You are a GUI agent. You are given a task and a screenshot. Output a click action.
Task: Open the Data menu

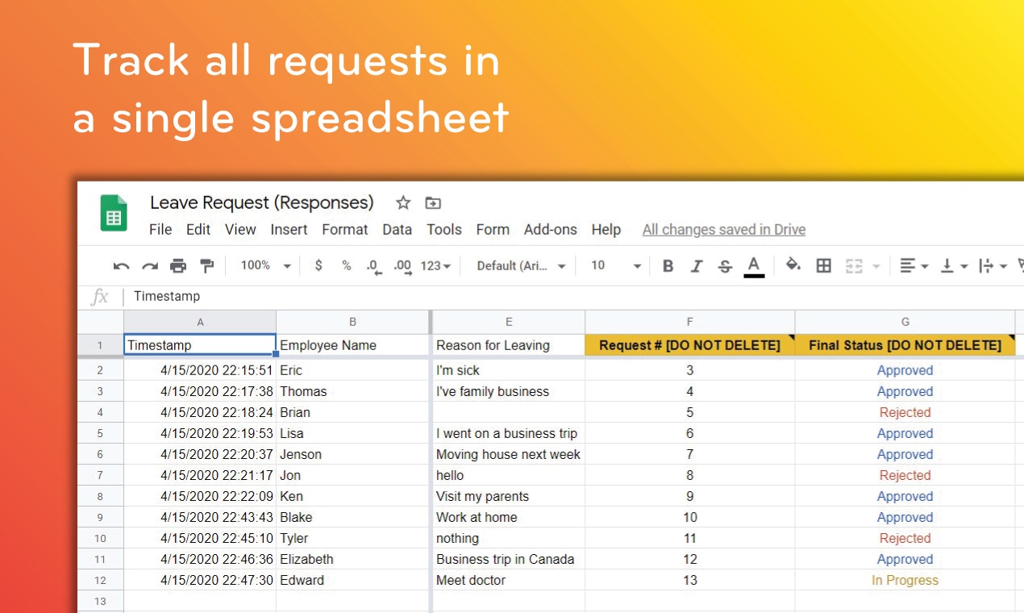click(397, 230)
